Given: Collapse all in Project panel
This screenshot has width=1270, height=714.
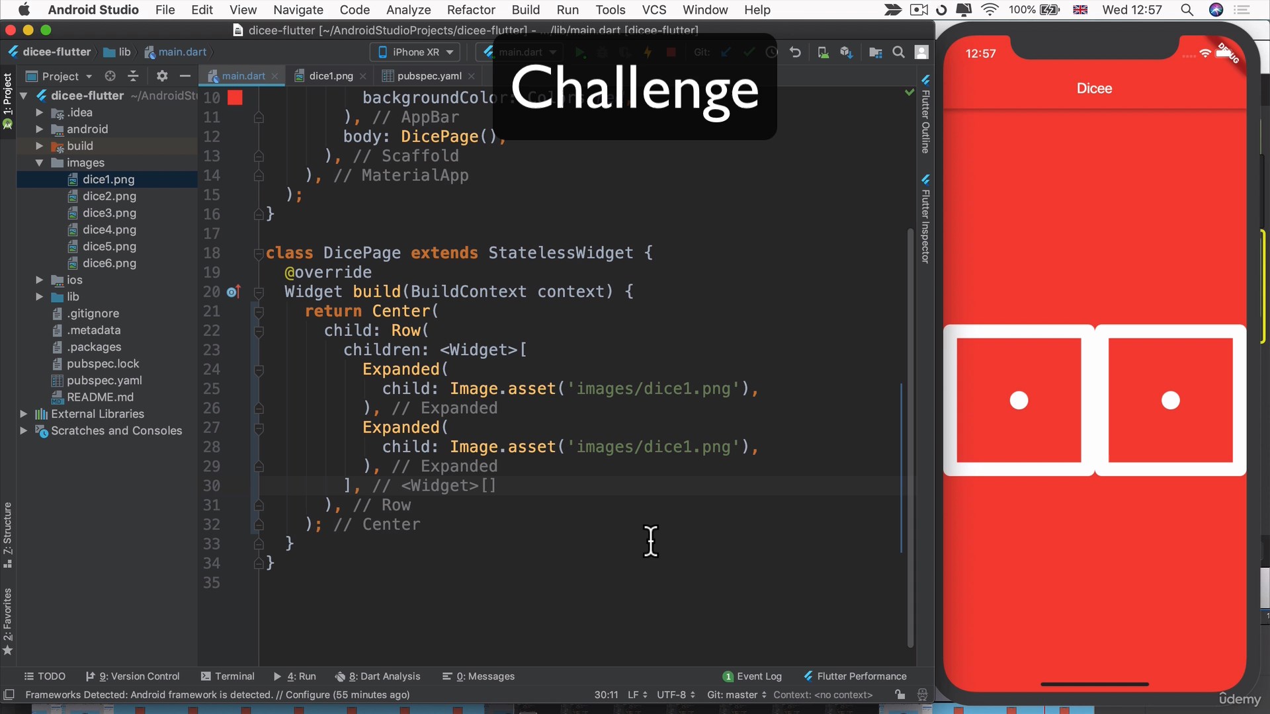Looking at the screenshot, I should [133, 76].
